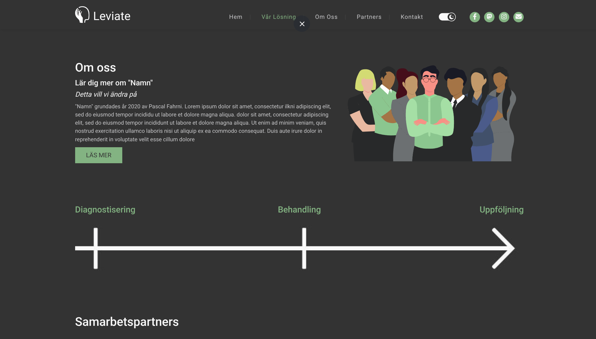Open the Vår Lösning menu item
Viewport: 596px width, 339px height.
point(279,17)
